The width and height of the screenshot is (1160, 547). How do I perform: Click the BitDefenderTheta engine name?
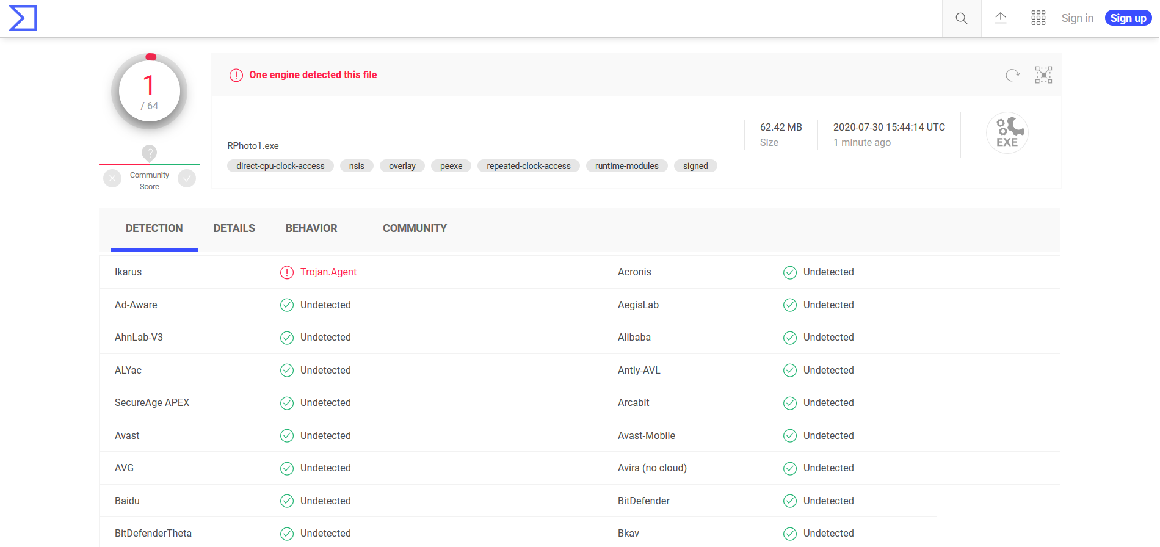pos(153,534)
